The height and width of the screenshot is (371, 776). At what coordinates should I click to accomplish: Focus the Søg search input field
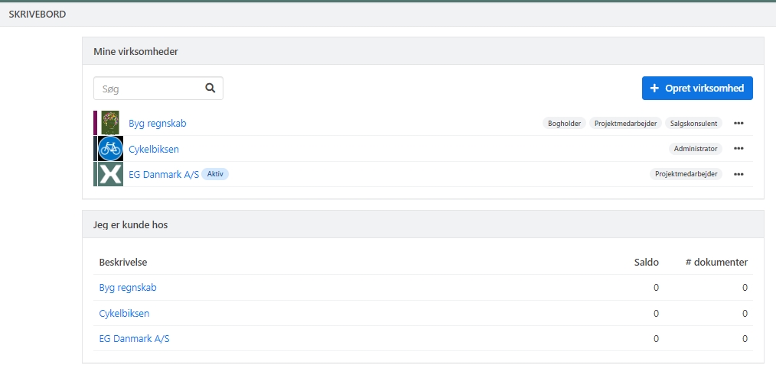pos(149,89)
